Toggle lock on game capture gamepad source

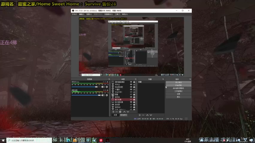(134, 105)
